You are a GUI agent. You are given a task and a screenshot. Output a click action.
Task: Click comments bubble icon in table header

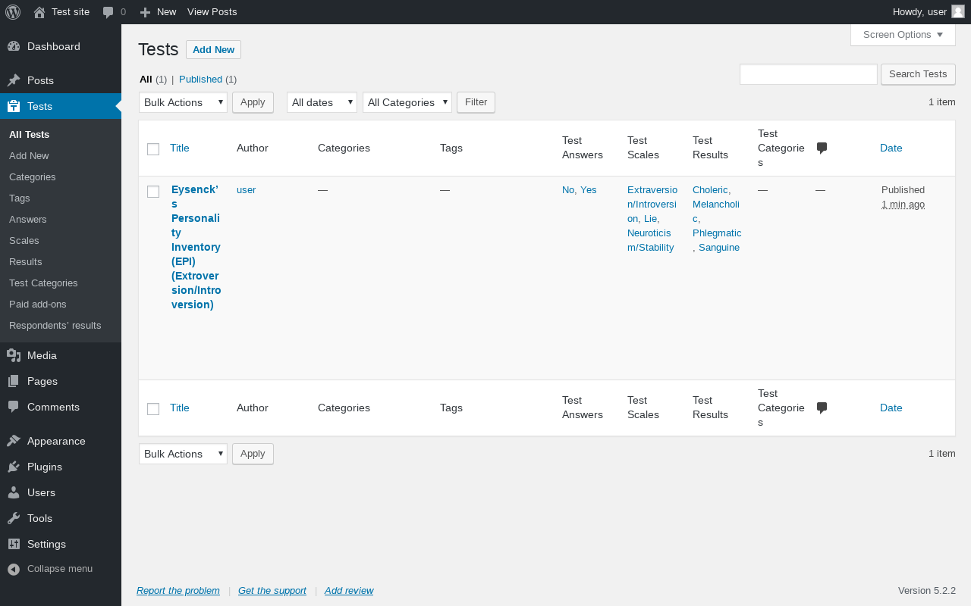[822, 148]
